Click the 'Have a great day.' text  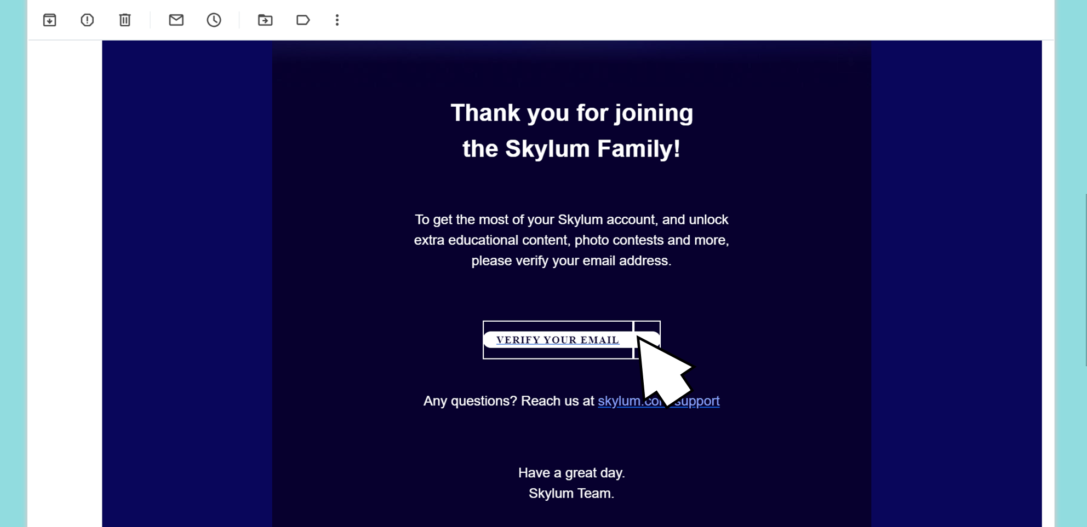tap(571, 473)
